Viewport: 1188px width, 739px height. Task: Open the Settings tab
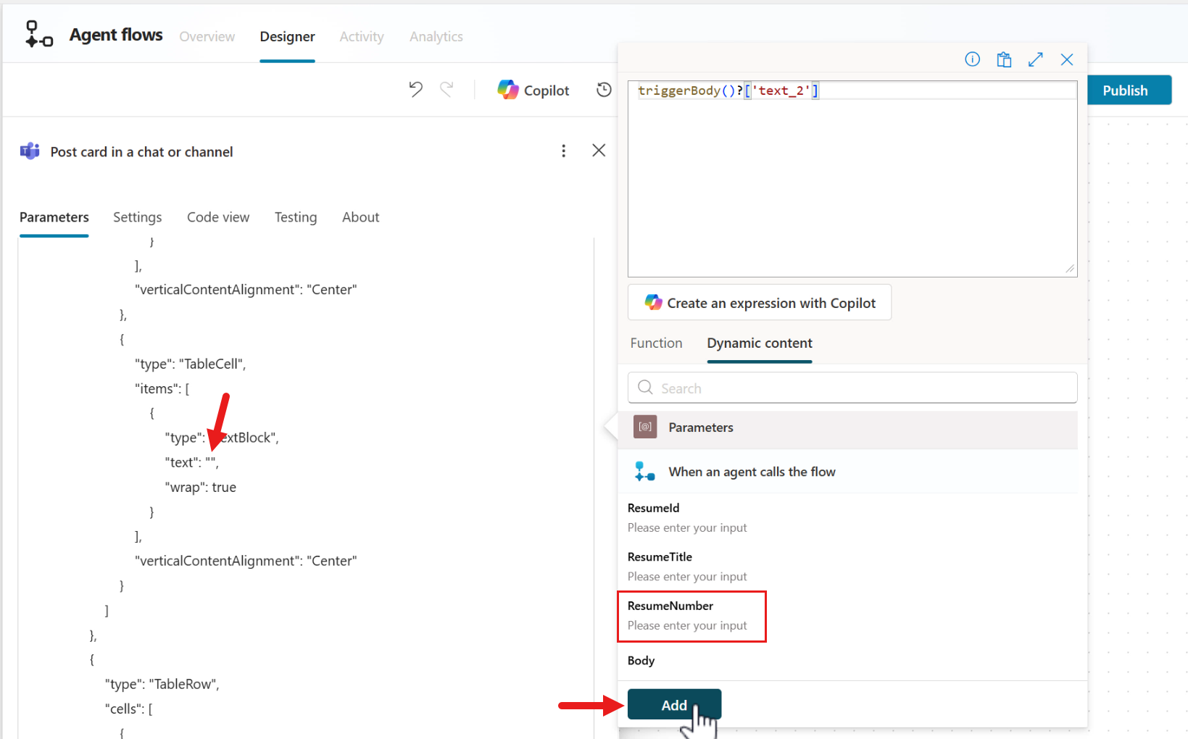(x=137, y=217)
